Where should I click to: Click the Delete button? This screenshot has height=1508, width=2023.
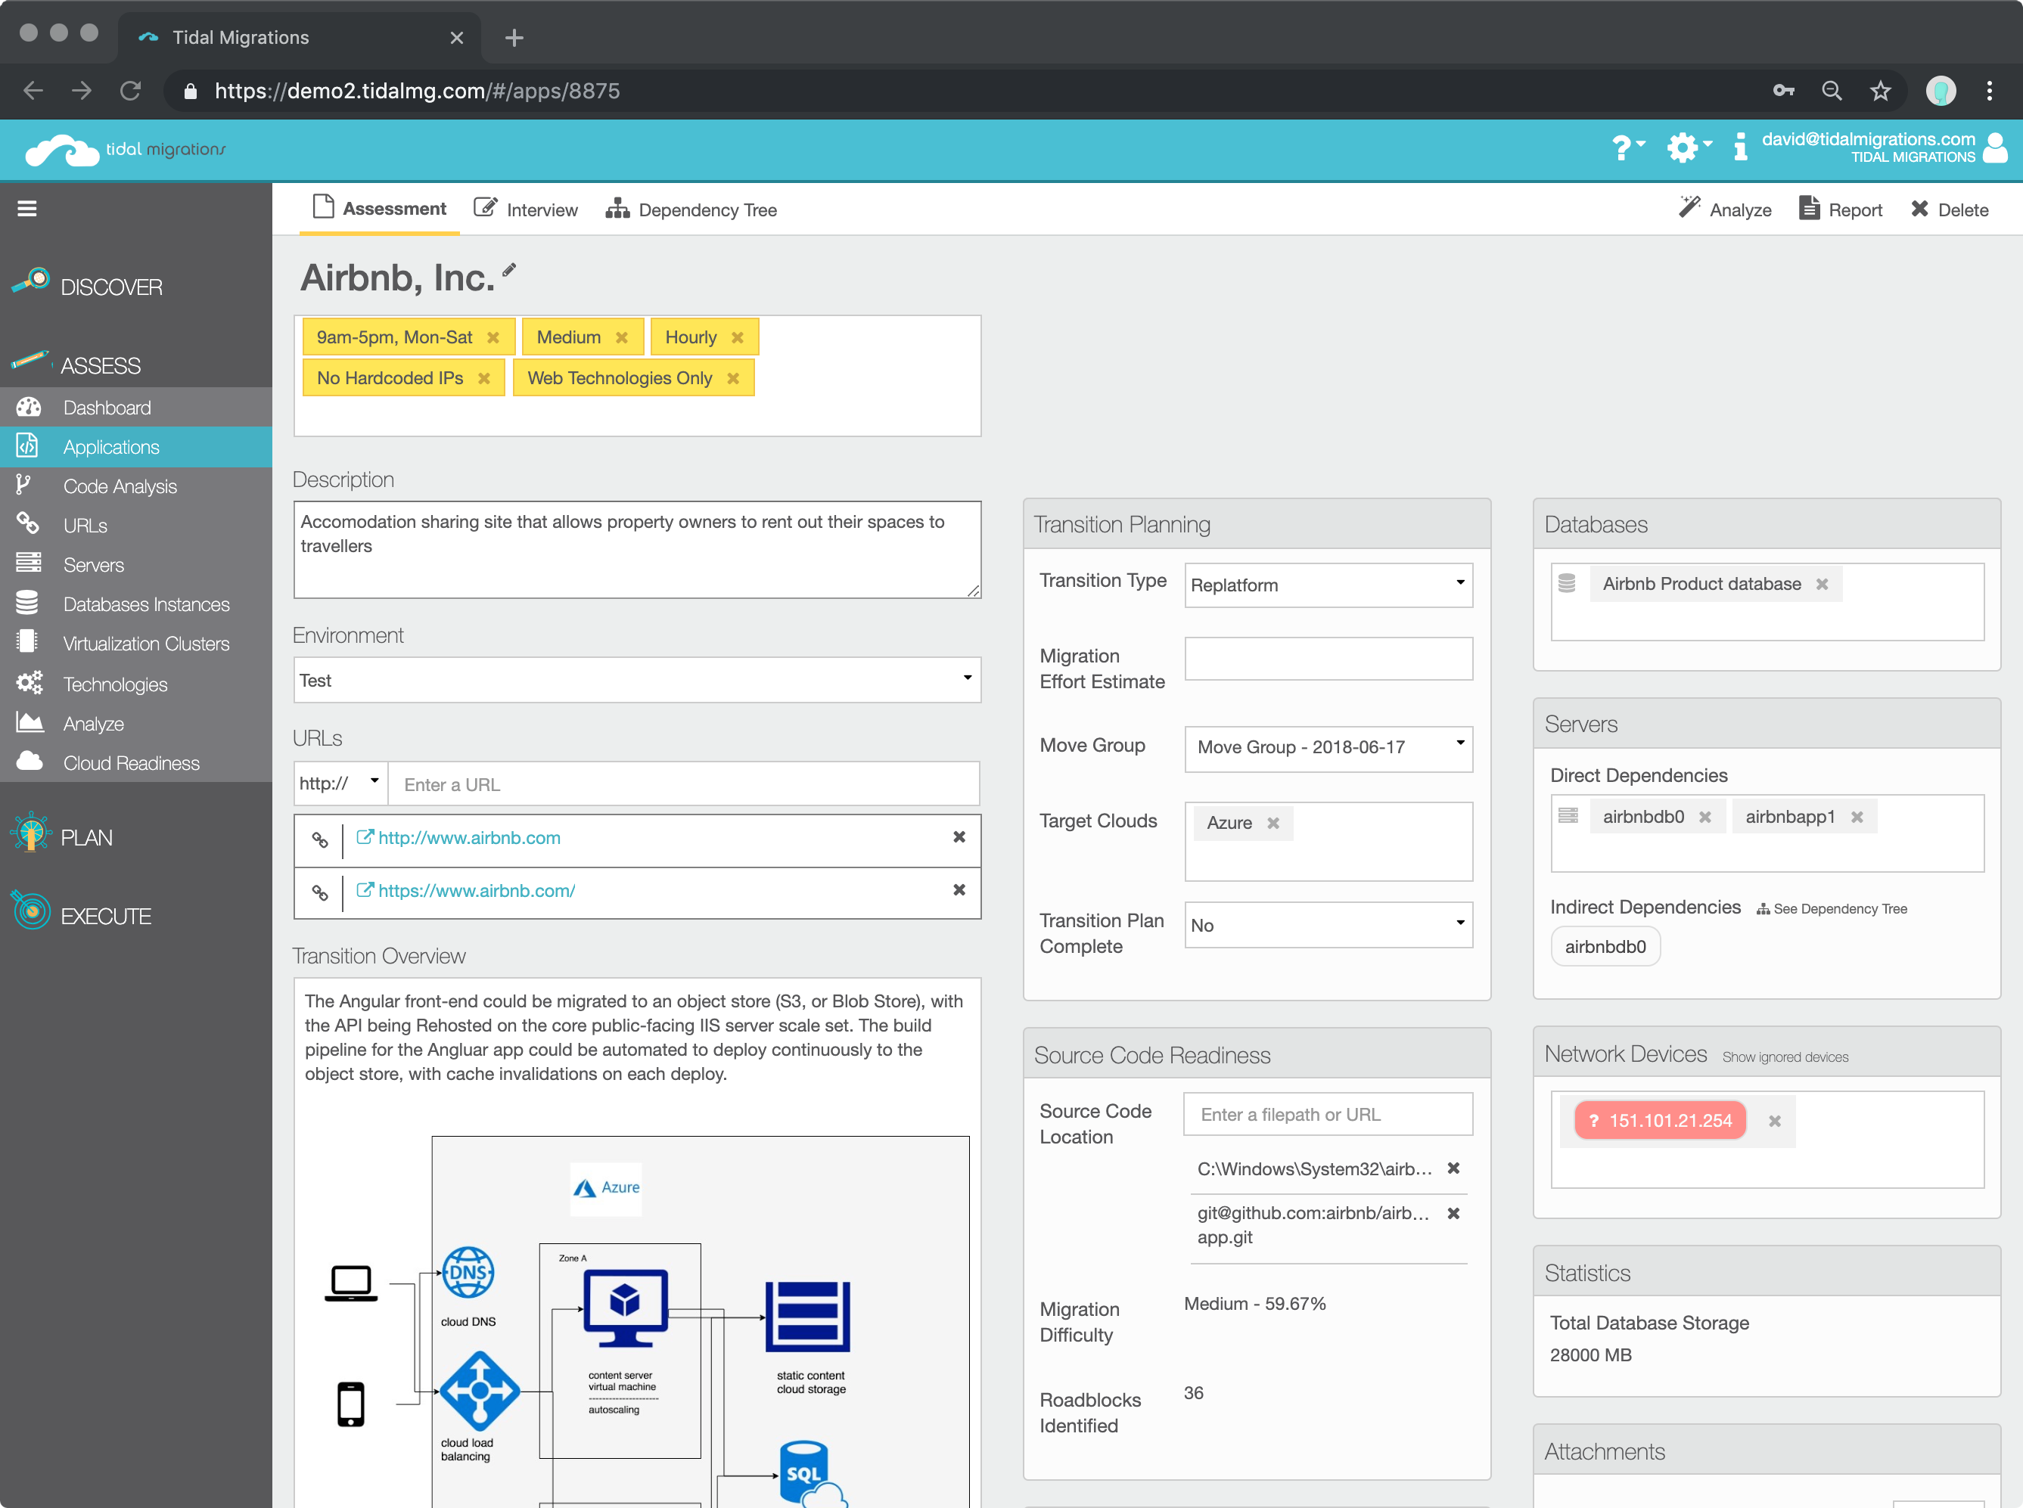(x=1949, y=210)
